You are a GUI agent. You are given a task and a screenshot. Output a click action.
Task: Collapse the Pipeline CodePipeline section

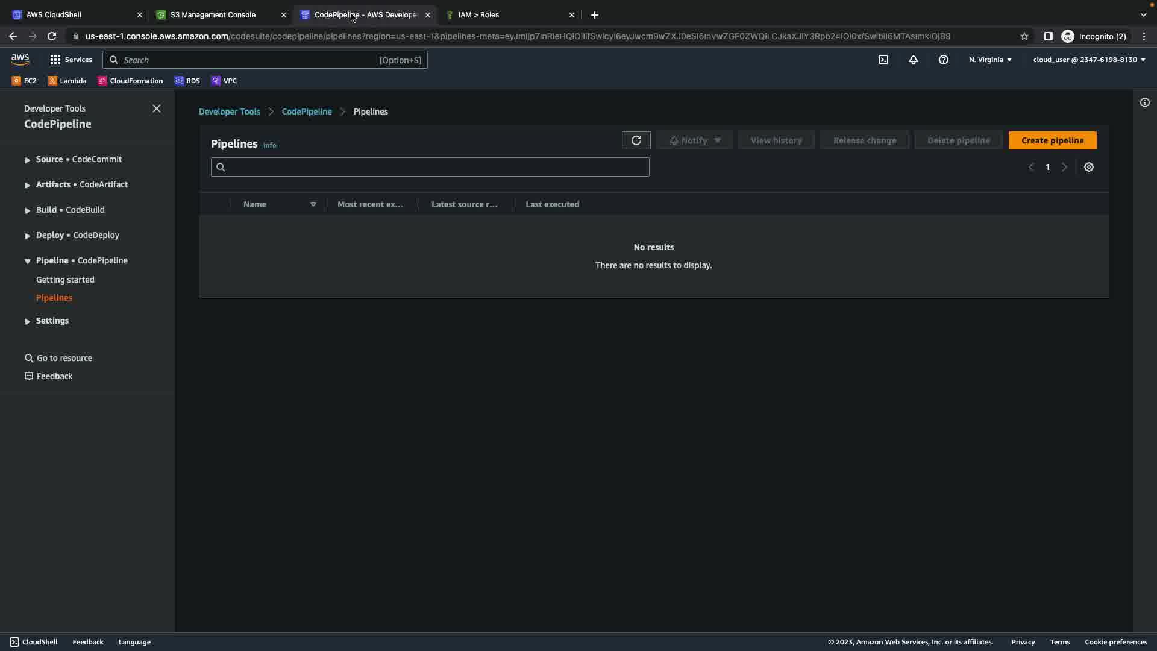(x=28, y=261)
